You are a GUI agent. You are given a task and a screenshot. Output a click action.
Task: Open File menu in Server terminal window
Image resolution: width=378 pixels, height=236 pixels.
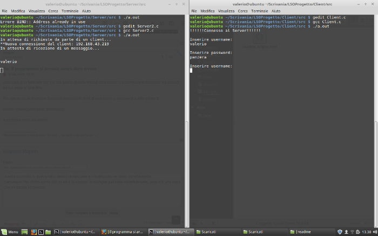click(x=4, y=11)
